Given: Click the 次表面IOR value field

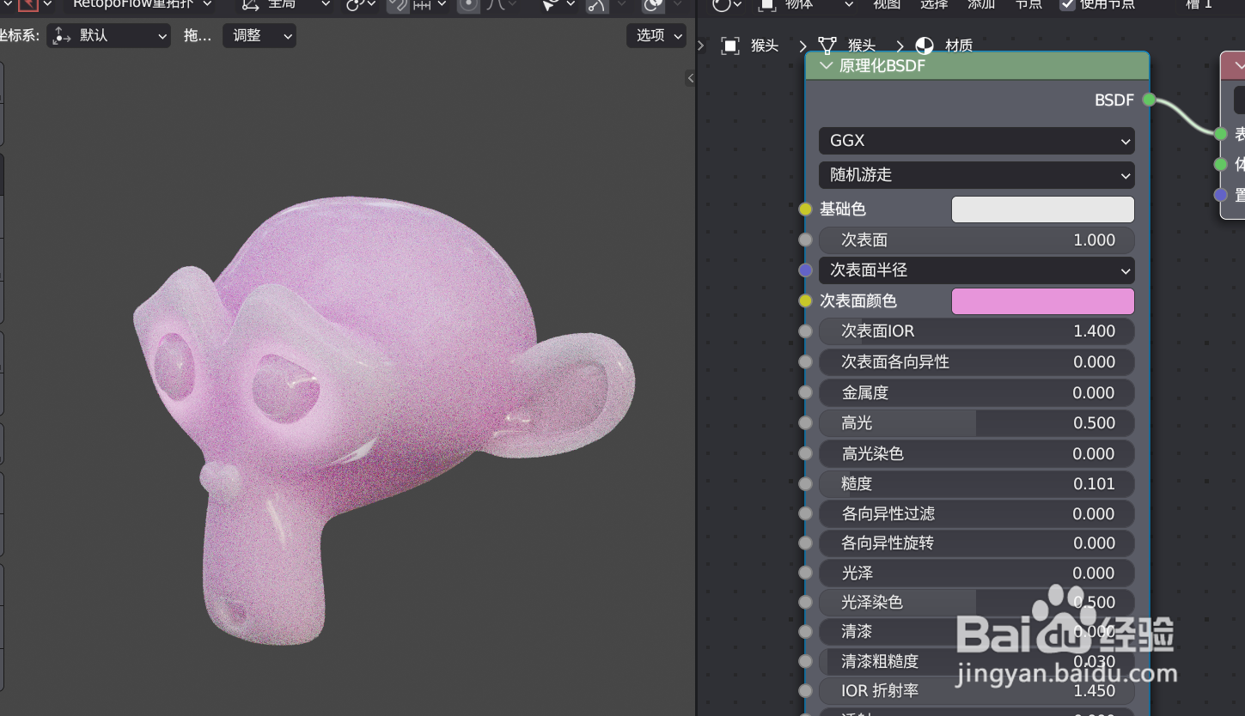Looking at the screenshot, I should tap(977, 331).
